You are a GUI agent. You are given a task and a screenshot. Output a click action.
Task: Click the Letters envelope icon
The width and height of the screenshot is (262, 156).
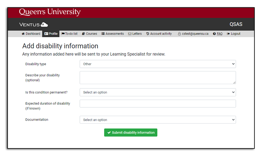(130, 34)
